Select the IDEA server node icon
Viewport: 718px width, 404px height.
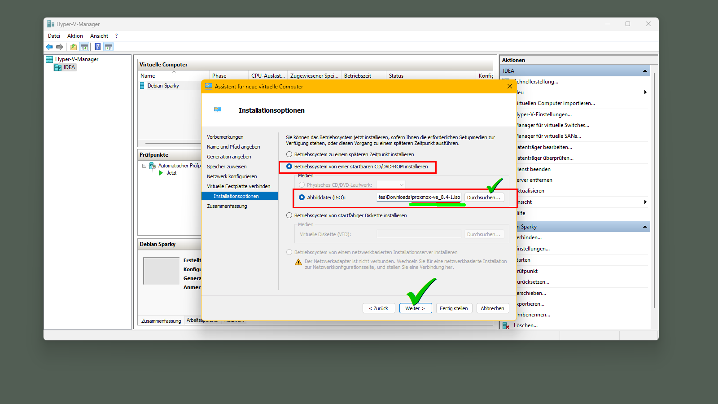coord(58,67)
